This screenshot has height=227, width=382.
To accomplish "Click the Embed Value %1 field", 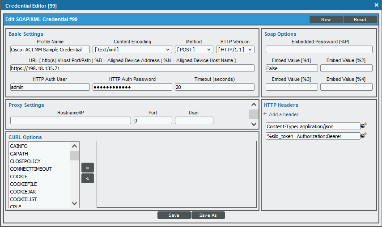I will pyautogui.click(x=292, y=68).
